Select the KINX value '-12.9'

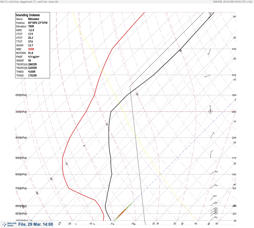pos(31,30)
